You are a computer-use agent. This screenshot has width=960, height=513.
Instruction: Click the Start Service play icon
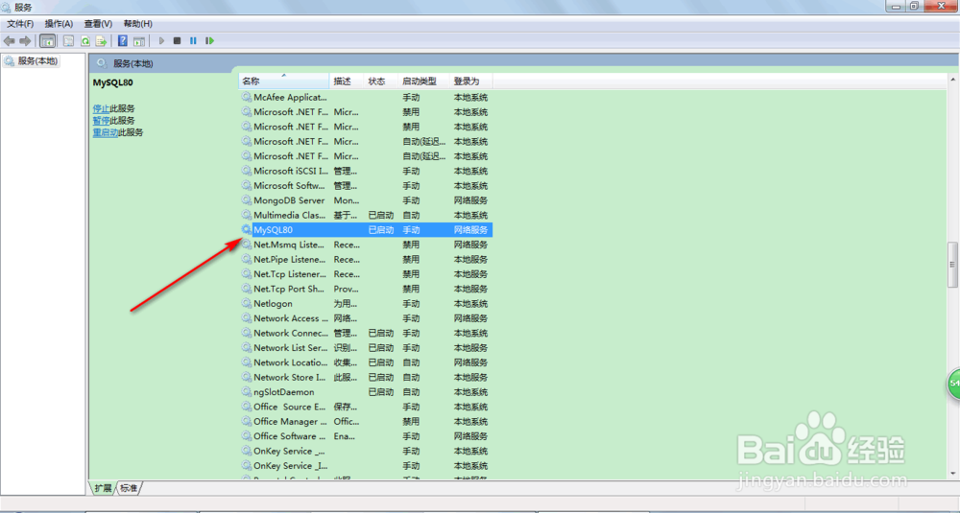point(161,41)
